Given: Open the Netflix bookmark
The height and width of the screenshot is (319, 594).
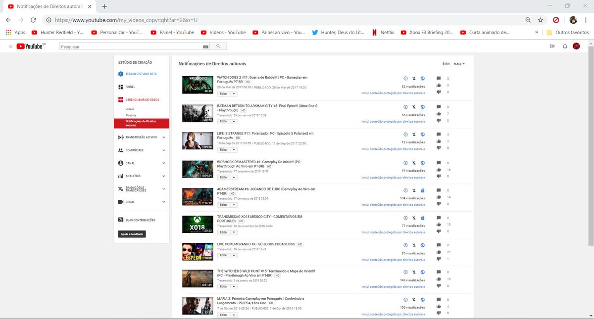Looking at the screenshot, I should click(383, 33).
